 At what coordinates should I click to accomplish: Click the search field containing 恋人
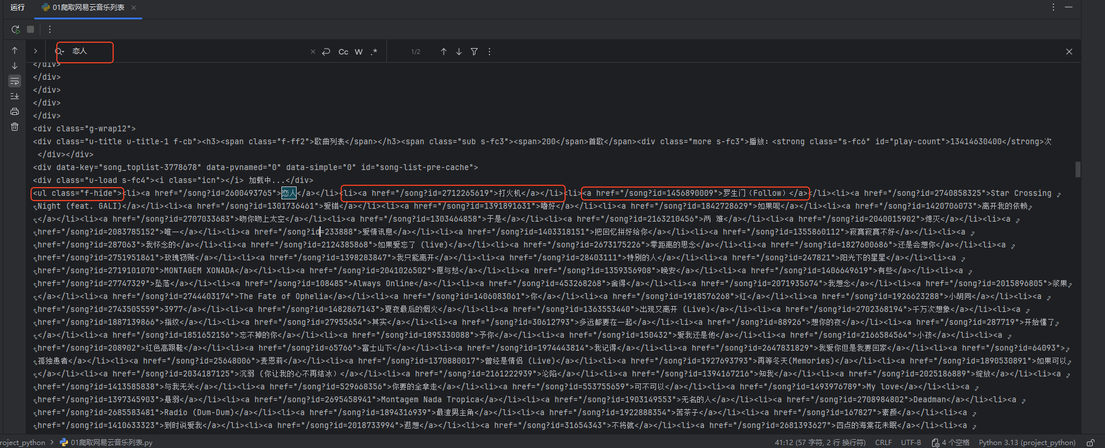(188, 52)
